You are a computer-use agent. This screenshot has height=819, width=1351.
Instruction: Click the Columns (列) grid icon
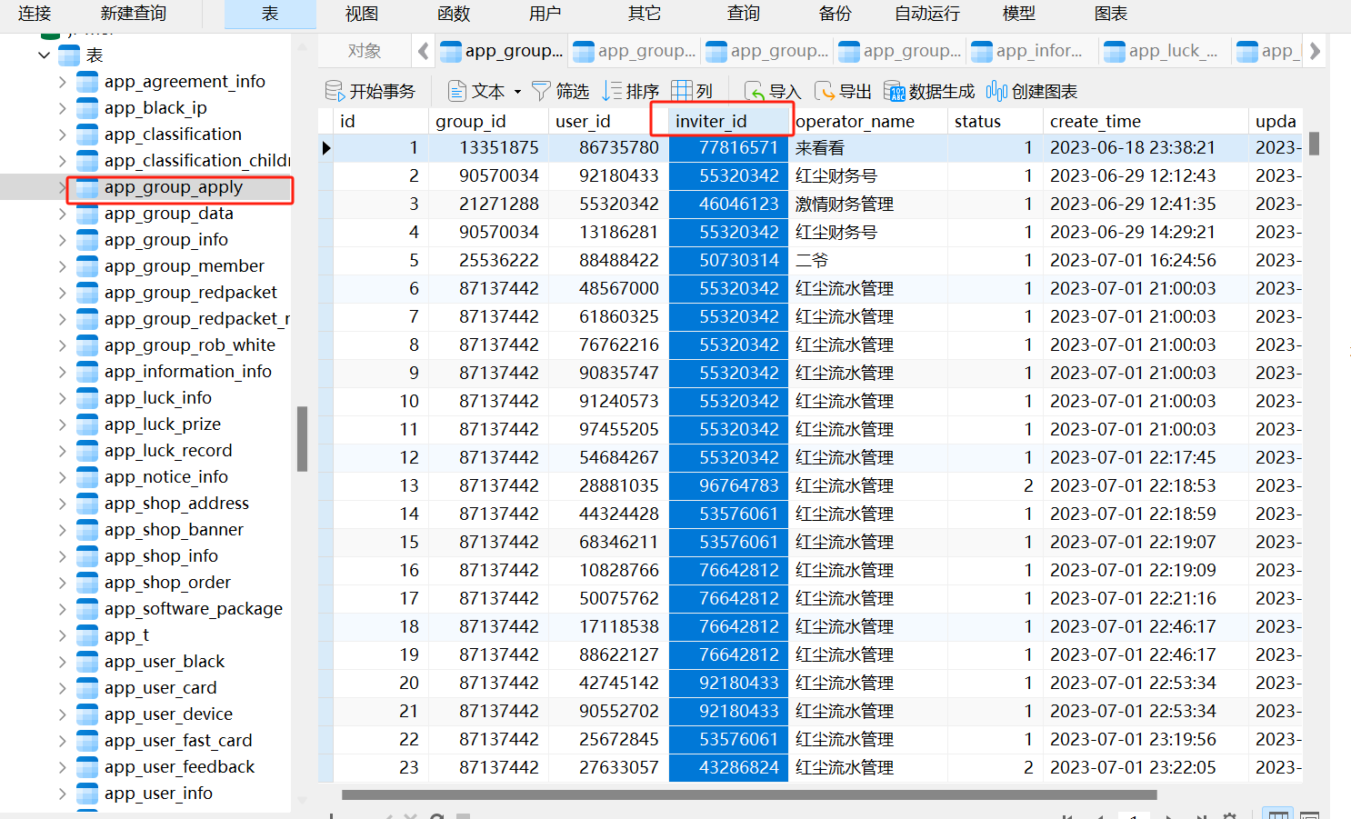681,91
